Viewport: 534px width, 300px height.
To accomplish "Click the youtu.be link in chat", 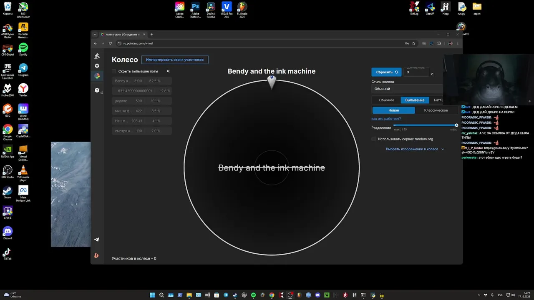I will point(494,150).
